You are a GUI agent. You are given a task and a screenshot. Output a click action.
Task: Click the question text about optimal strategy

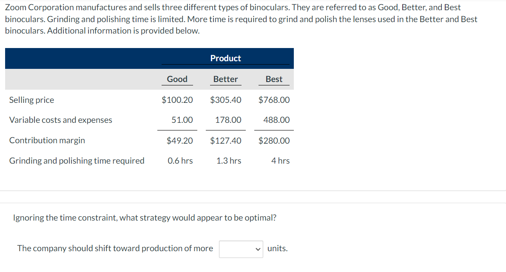145,218
